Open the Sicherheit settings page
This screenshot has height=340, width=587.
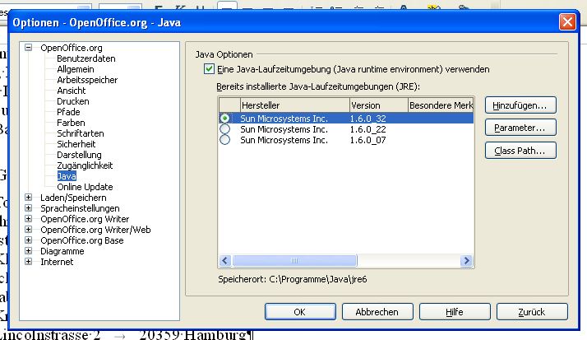point(76,144)
